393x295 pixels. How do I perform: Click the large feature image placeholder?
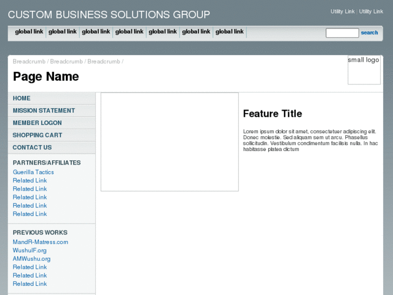(170, 142)
